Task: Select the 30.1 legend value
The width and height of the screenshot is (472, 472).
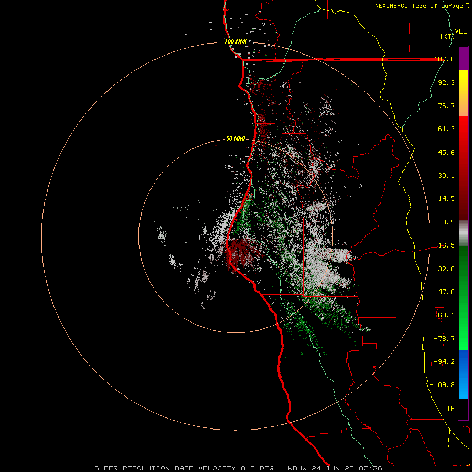Action: [x=446, y=176]
